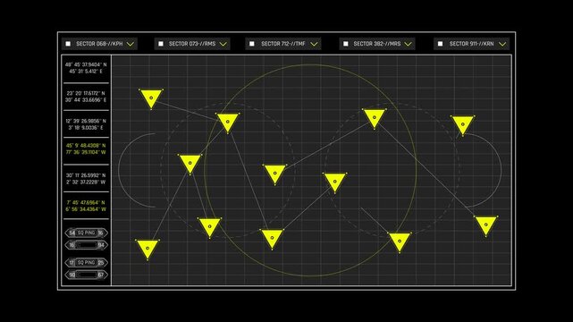Click the 12 value beside SQ PING
Viewport: 573px width, 322px height.
(72, 262)
